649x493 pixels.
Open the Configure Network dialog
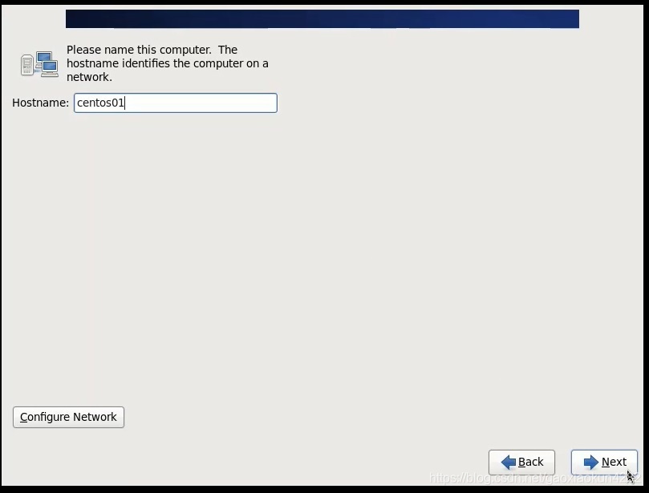pyautogui.click(x=67, y=417)
